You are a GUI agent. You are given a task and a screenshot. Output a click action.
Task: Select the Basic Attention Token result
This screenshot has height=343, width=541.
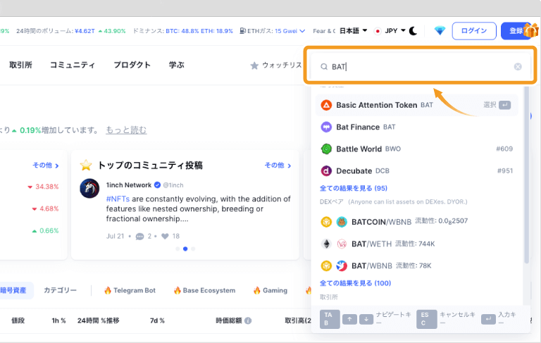click(417, 105)
